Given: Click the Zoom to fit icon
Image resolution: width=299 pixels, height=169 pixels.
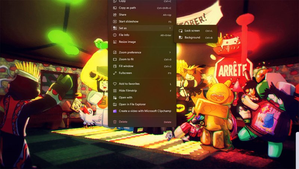Looking at the screenshot, I should (x=115, y=59).
